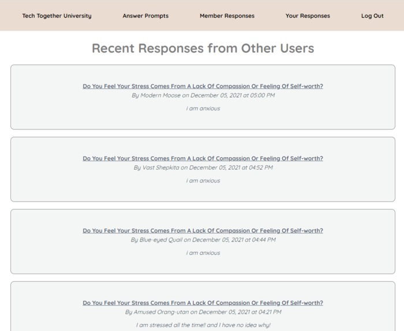Open Member Responses in the navigation bar

click(x=227, y=16)
